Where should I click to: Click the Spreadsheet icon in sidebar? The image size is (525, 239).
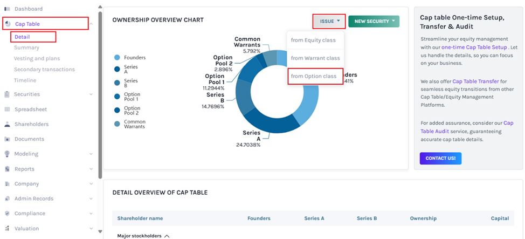(x=7, y=109)
